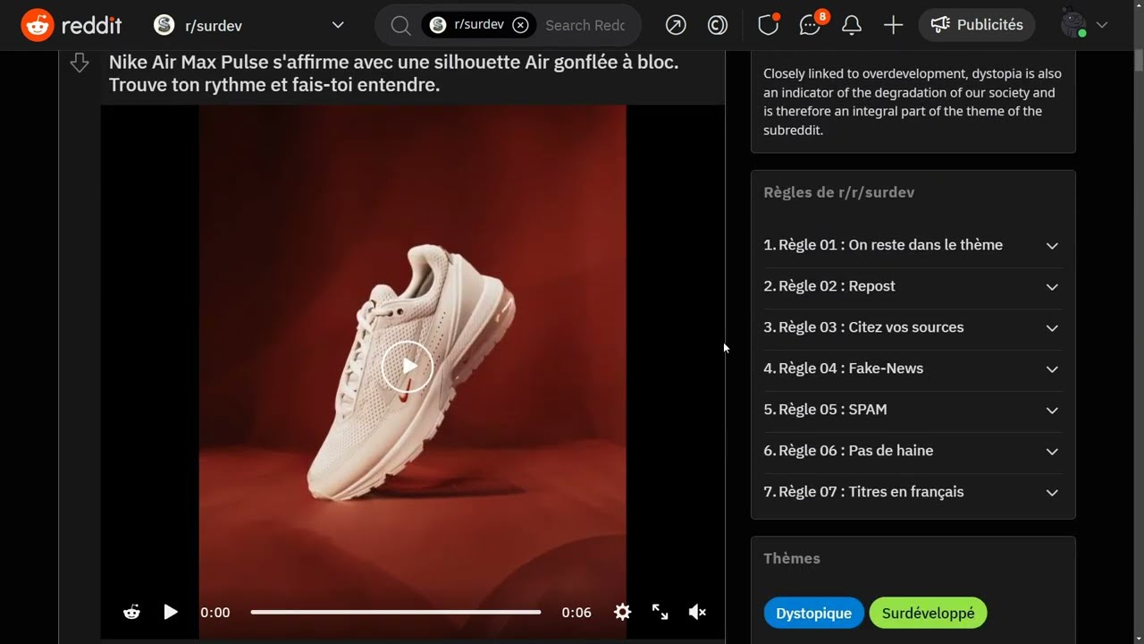Expand Règle 01 : On reste dans le thème
Image resolution: width=1144 pixels, height=644 pixels.
[913, 245]
